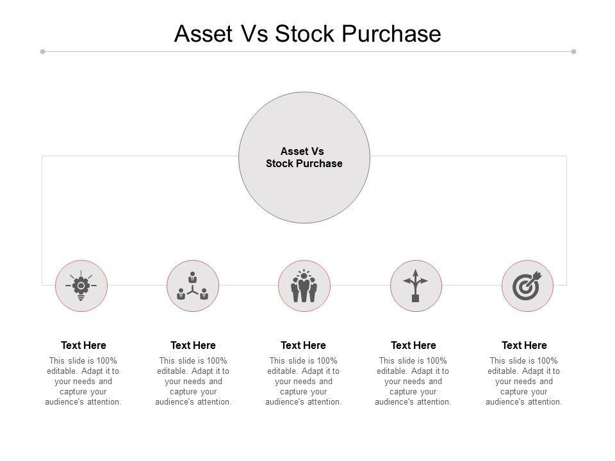Click right endpoint dot of title divider line

point(573,51)
